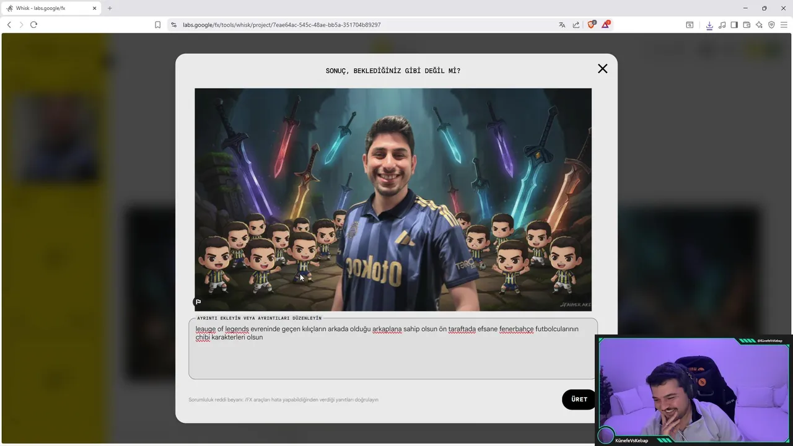Open the Brave Wallet icon
Image resolution: width=793 pixels, height=446 pixels.
(x=747, y=25)
